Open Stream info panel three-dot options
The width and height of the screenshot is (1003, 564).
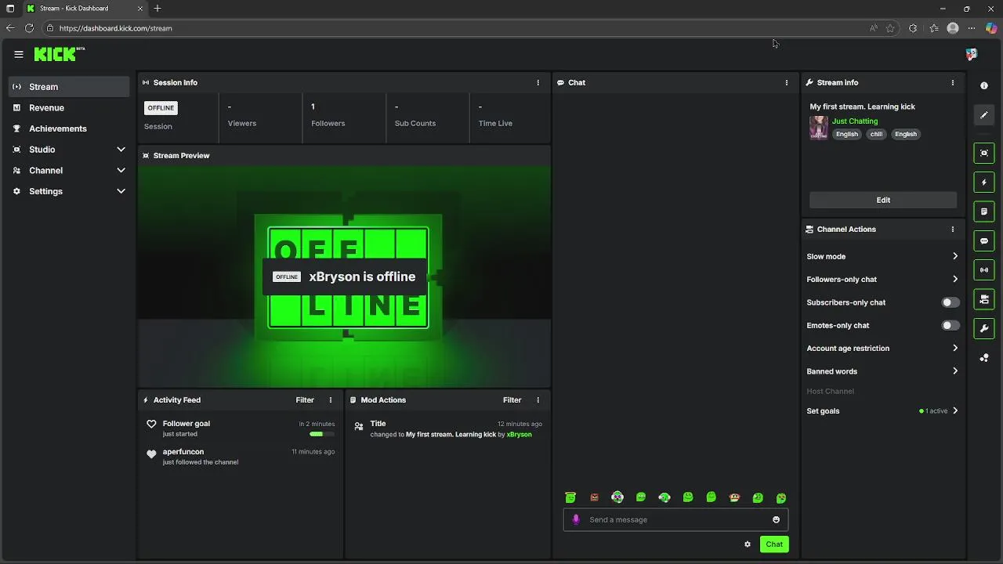(953, 82)
